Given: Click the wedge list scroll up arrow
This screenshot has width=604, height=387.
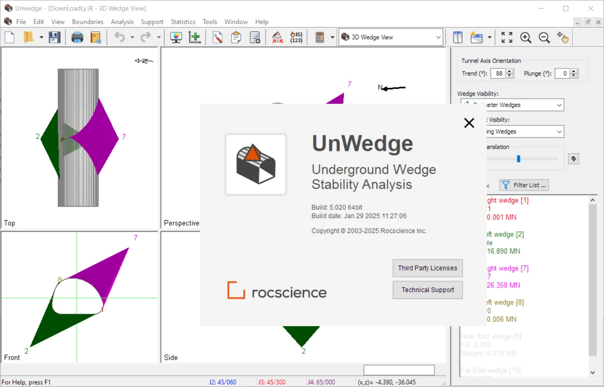Looking at the screenshot, I should [593, 200].
